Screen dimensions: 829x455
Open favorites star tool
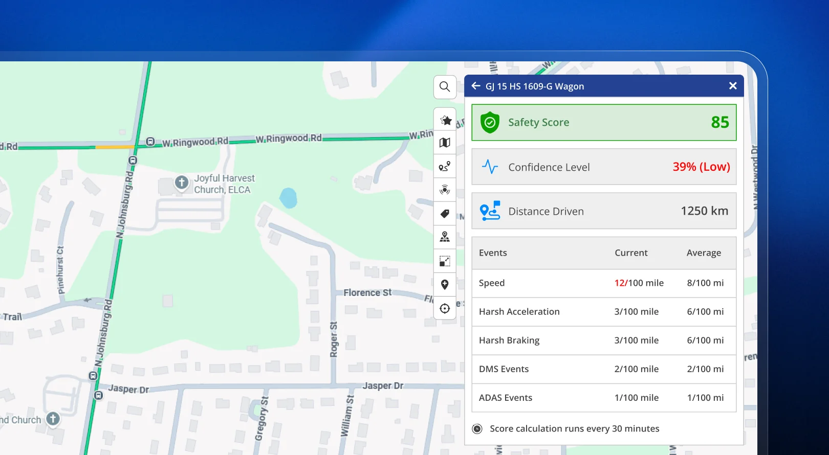(x=445, y=120)
